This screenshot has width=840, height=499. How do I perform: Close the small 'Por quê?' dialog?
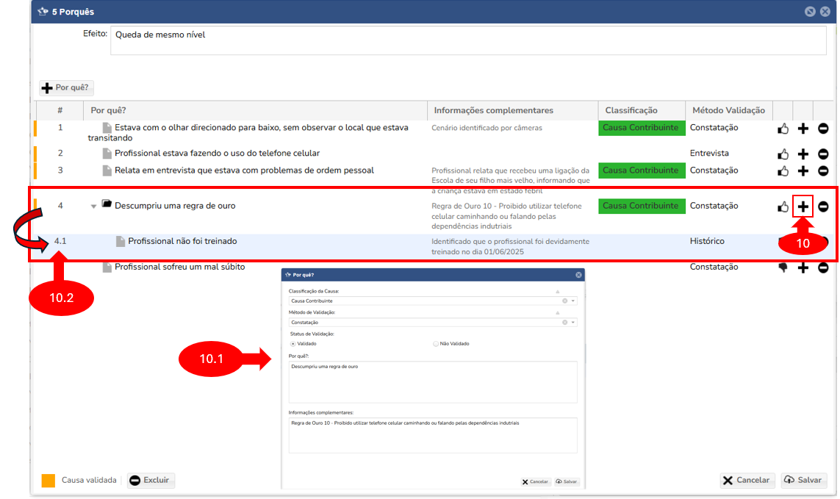coord(578,275)
